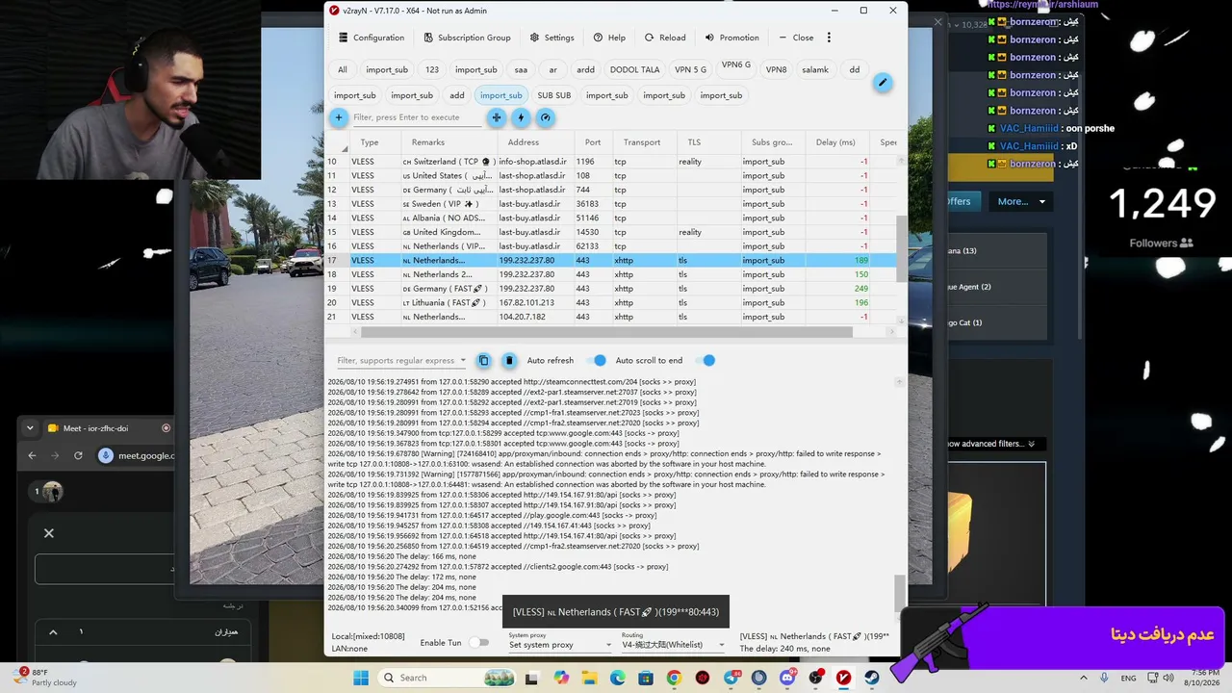Screen dimensions: 1232x693
Task: Open Microsoft Edge from the taskbar
Action: click(x=617, y=678)
